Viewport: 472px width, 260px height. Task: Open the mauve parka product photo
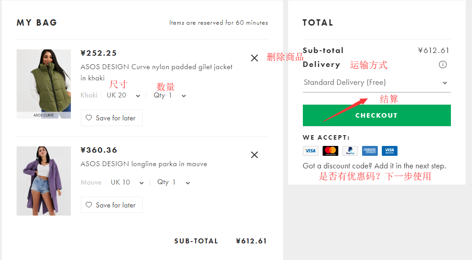click(44, 181)
